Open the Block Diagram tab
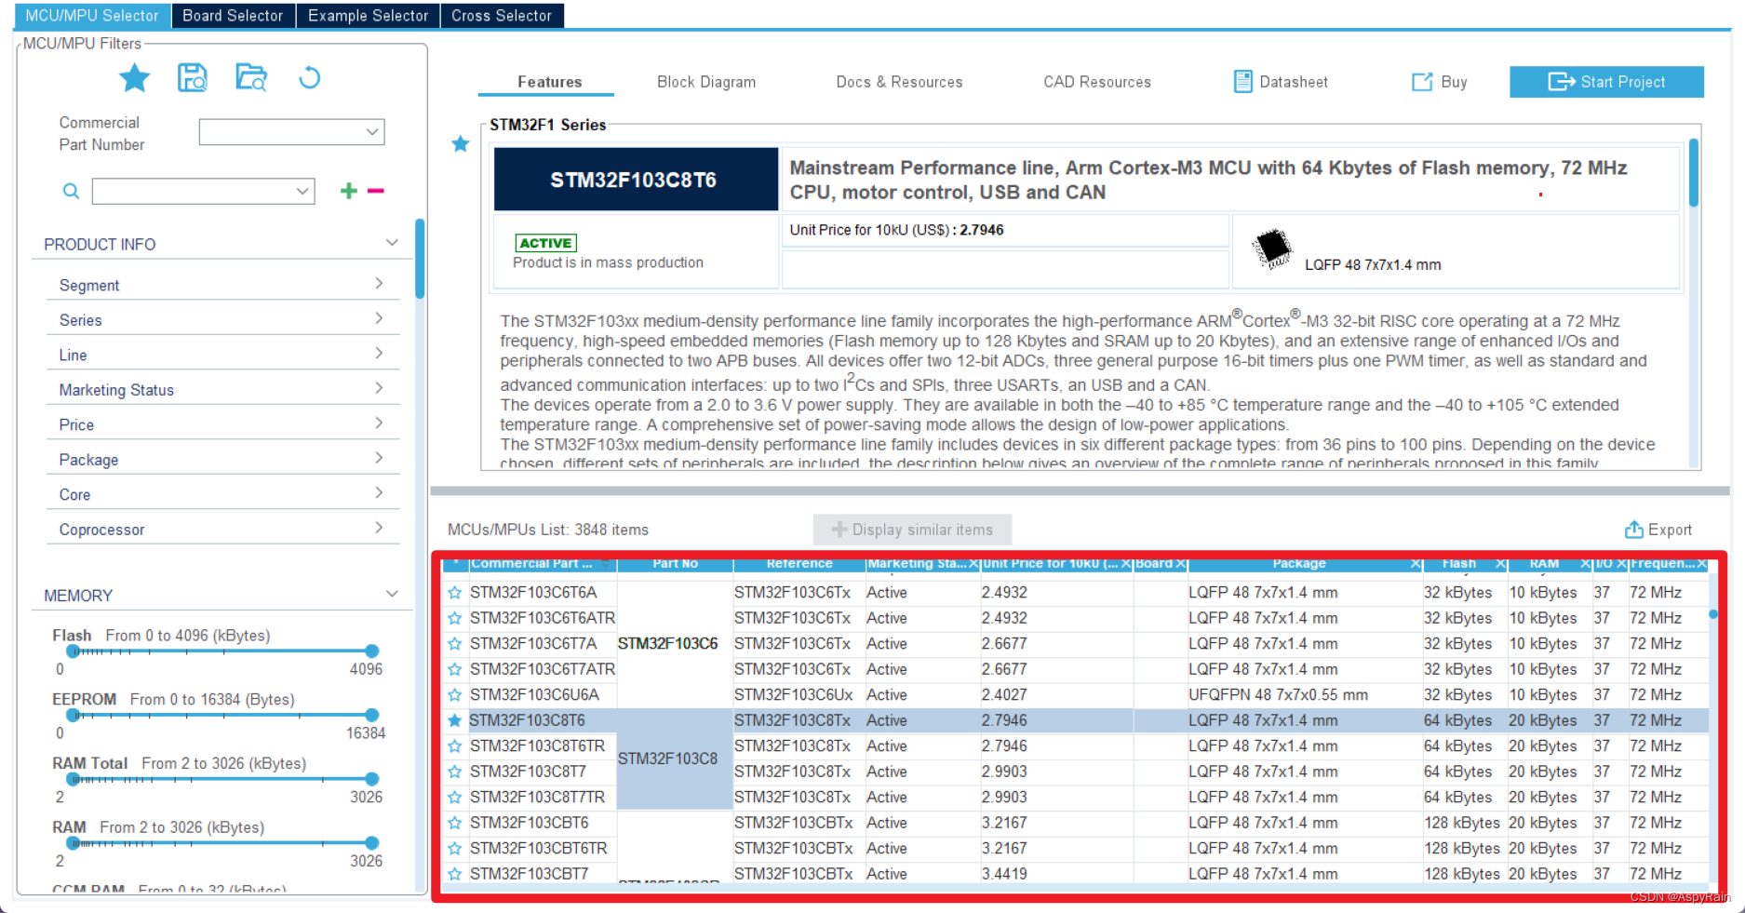The height and width of the screenshot is (913, 1745). 706,82
